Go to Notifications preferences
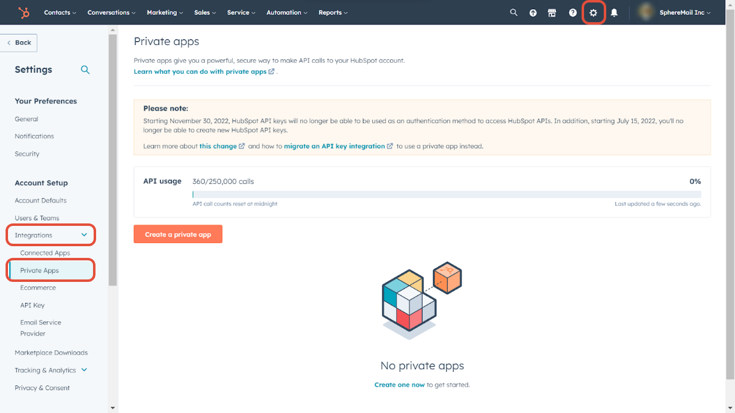735x413 pixels. click(x=35, y=136)
